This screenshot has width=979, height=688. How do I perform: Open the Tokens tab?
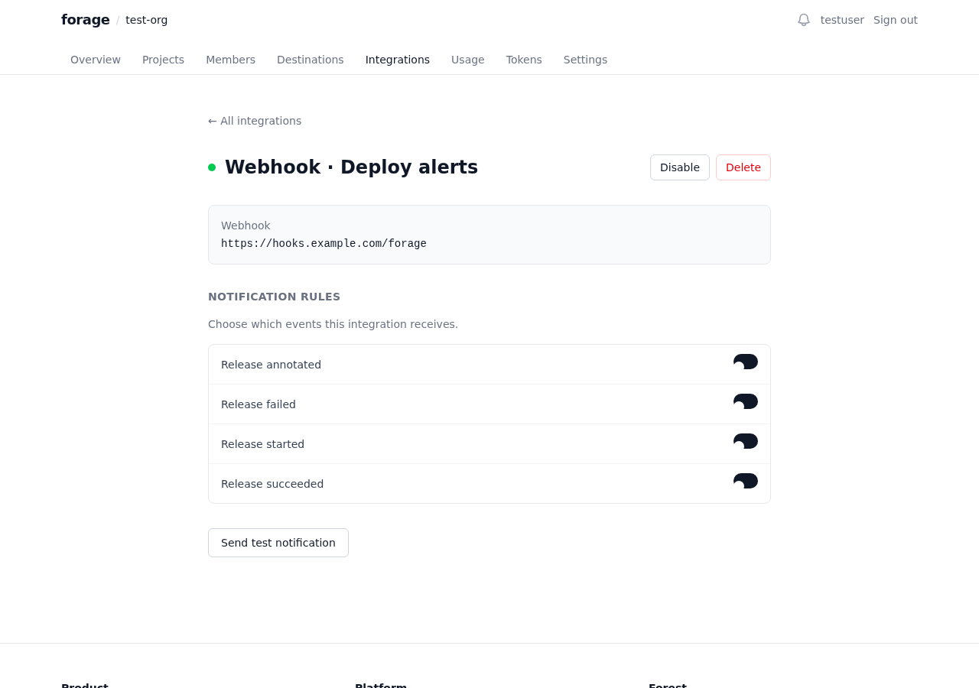(x=524, y=60)
